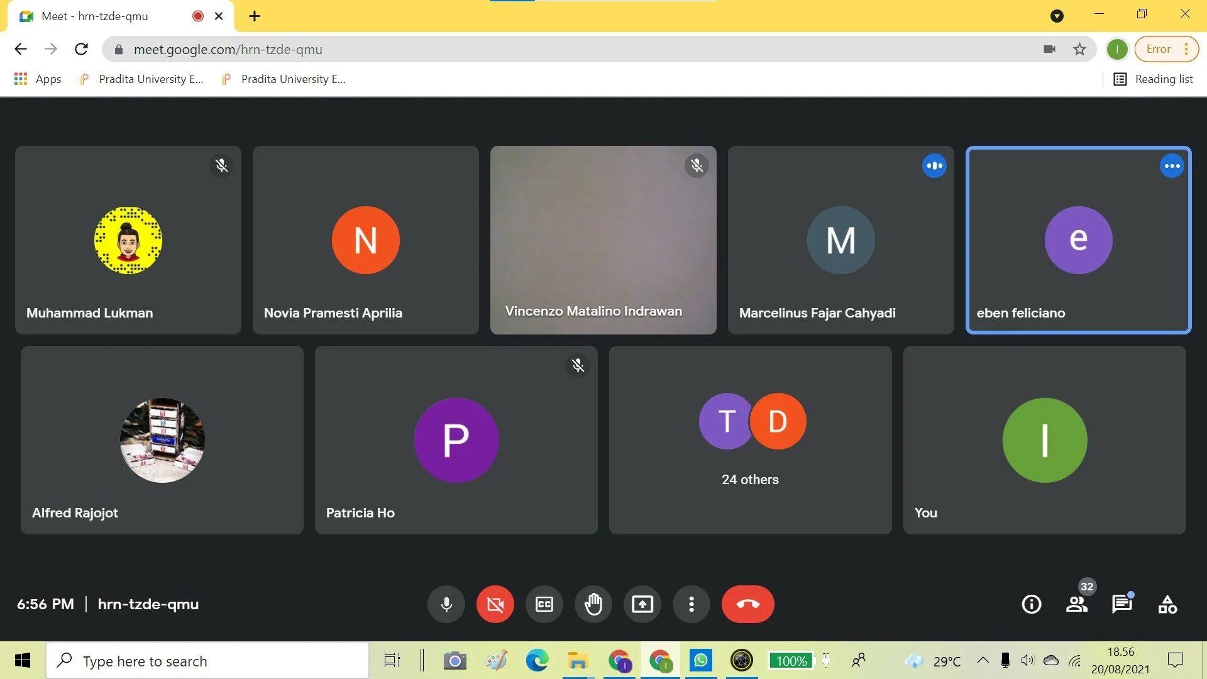
Task: Click the 24 others participants tile
Action: click(x=750, y=440)
